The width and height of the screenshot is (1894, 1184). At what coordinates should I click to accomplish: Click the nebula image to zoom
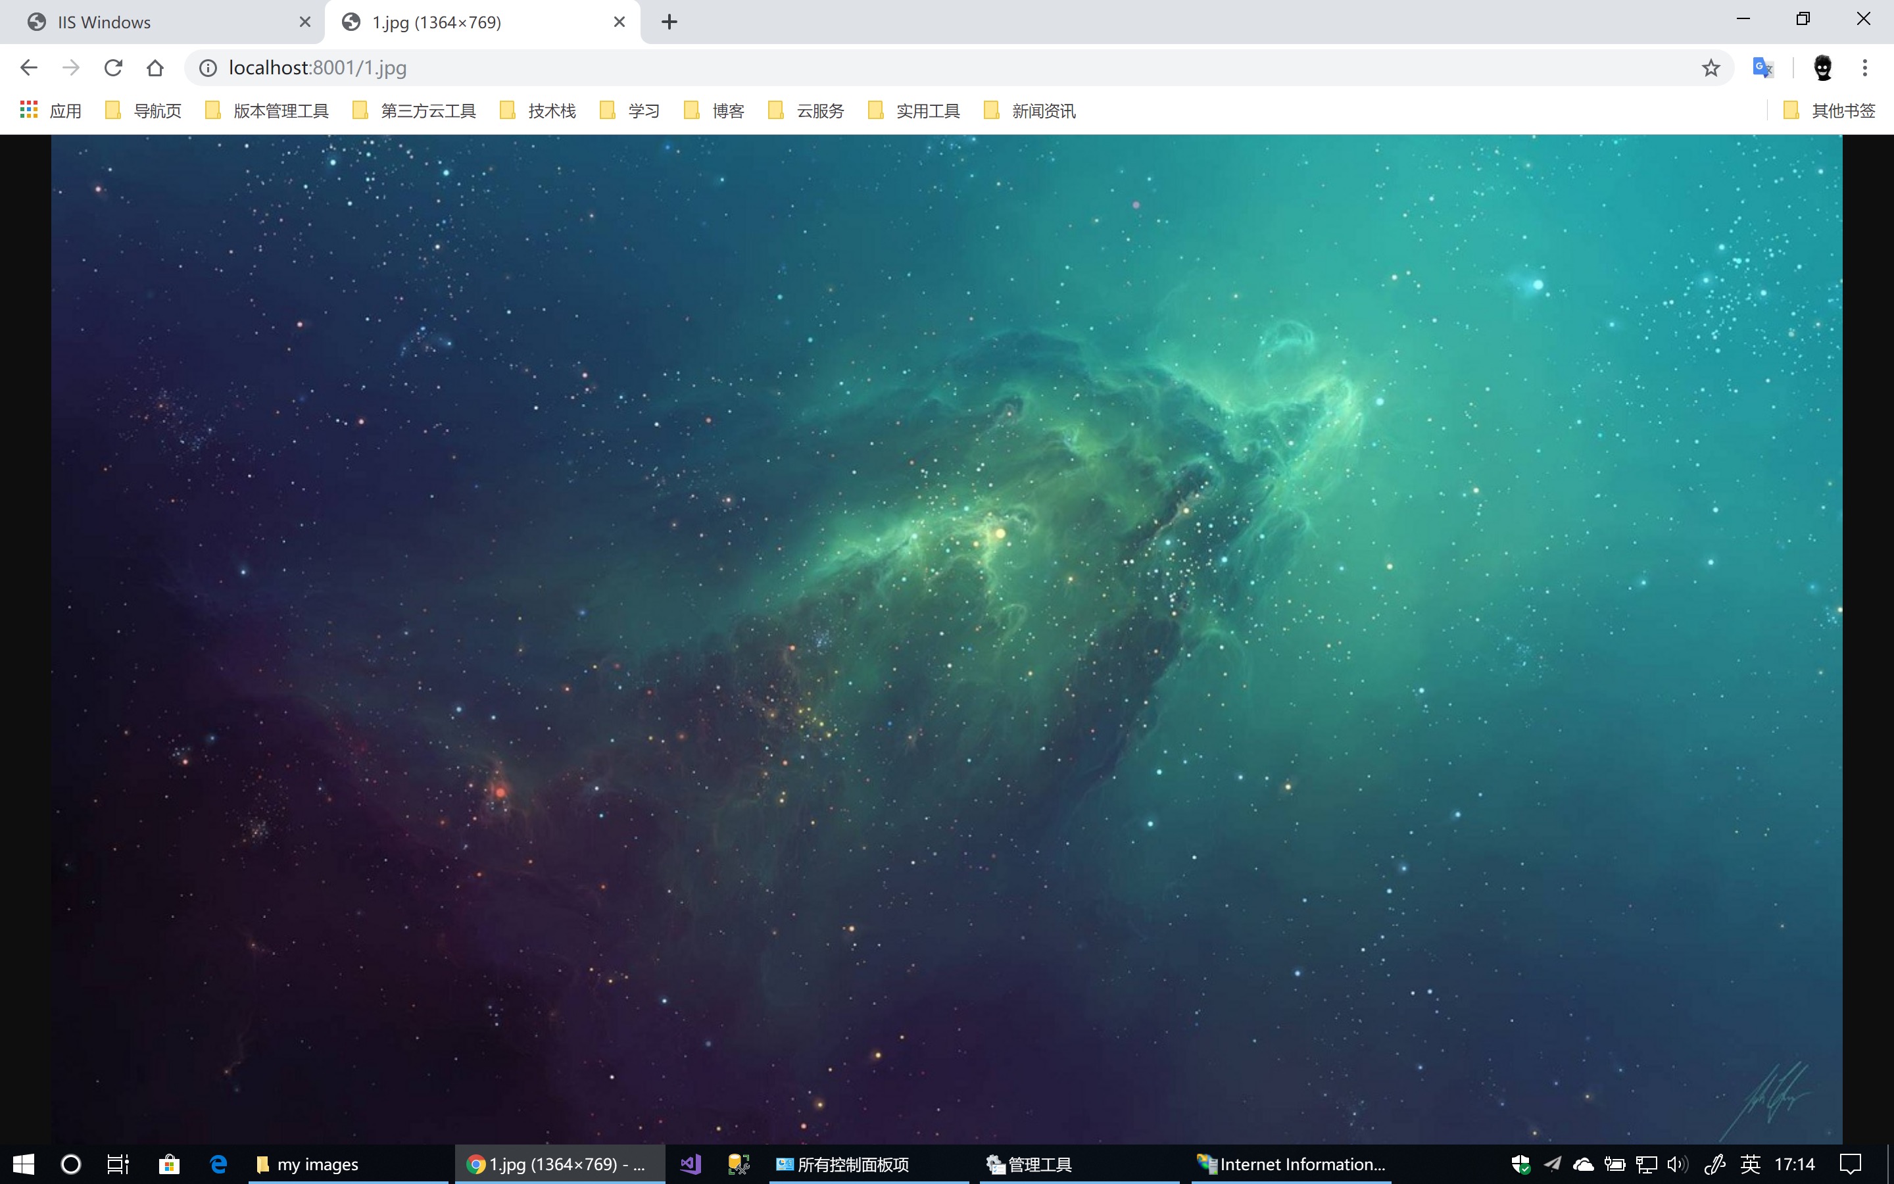(947, 639)
